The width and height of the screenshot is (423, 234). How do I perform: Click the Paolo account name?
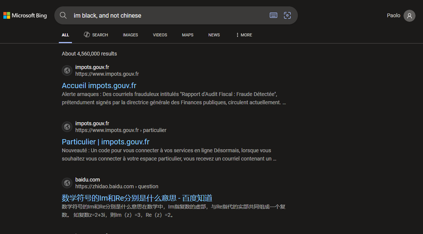click(x=393, y=15)
